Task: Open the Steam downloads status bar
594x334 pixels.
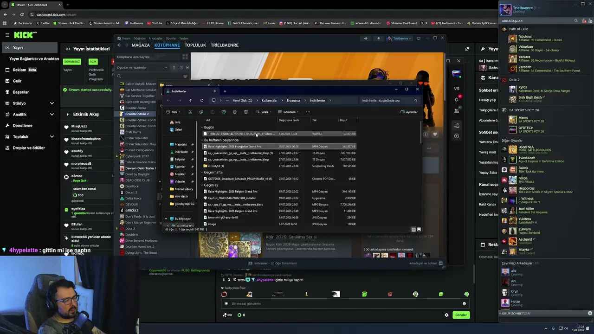Action: [x=273, y=263]
